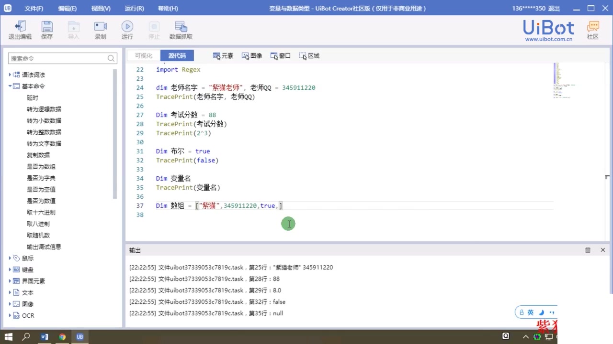This screenshot has height=344, width=613.
Task: Open the www.uibot.com.cn link
Action: tap(549, 39)
